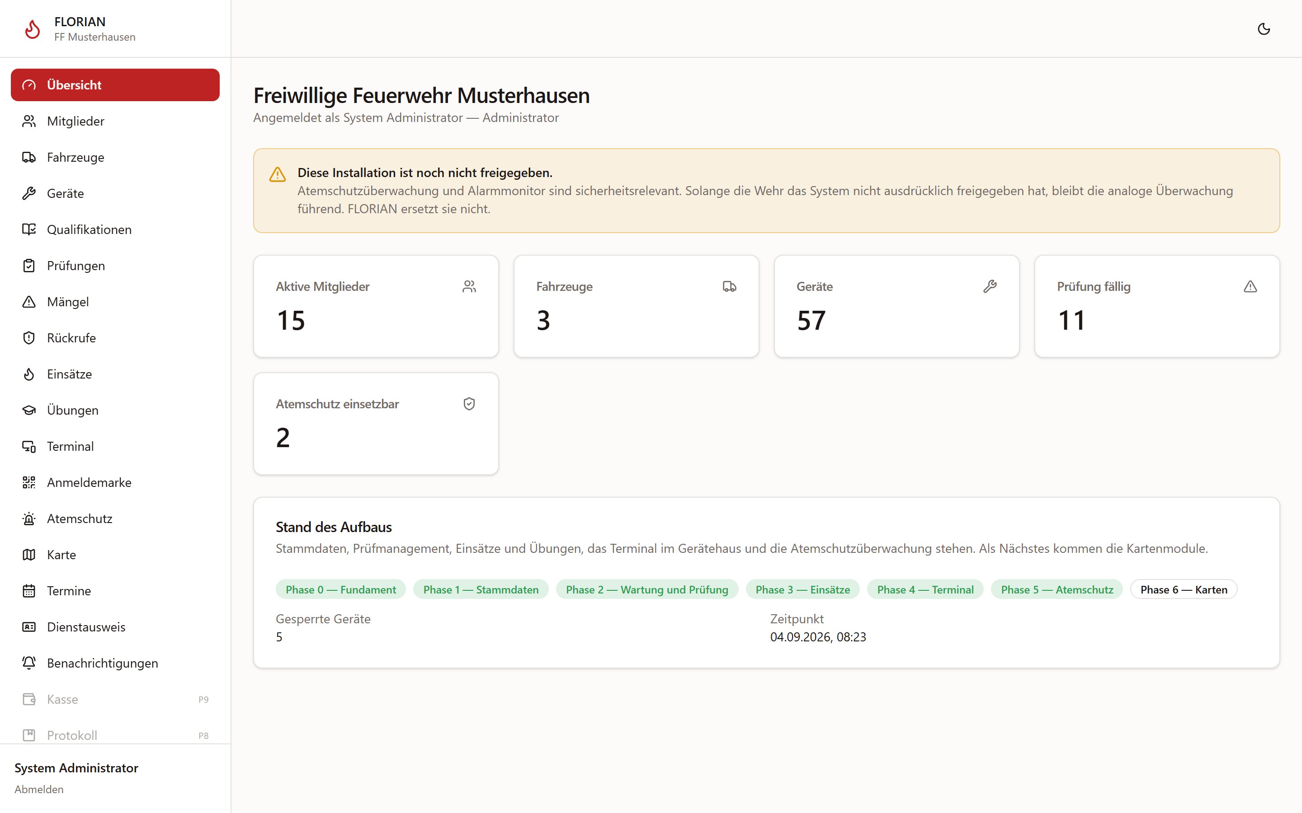The height and width of the screenshot is (813, 1302).
Task: Click the Rückrufe shield icon
Action: click(29, 338)
